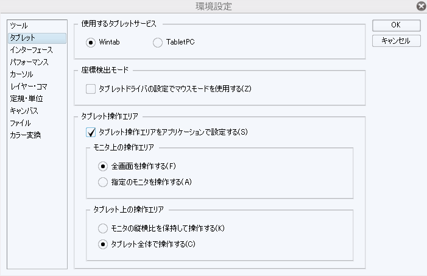Image resolution: width=427 pixels, height=276 pixels.
Task: Enable マウスモードを使用する checkbox
Action: (91, 89)
